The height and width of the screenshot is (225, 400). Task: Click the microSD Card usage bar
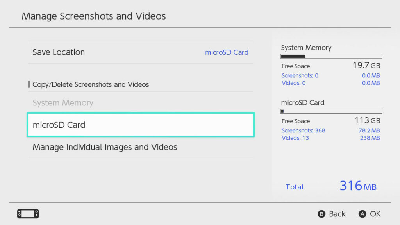click(331, 111)
